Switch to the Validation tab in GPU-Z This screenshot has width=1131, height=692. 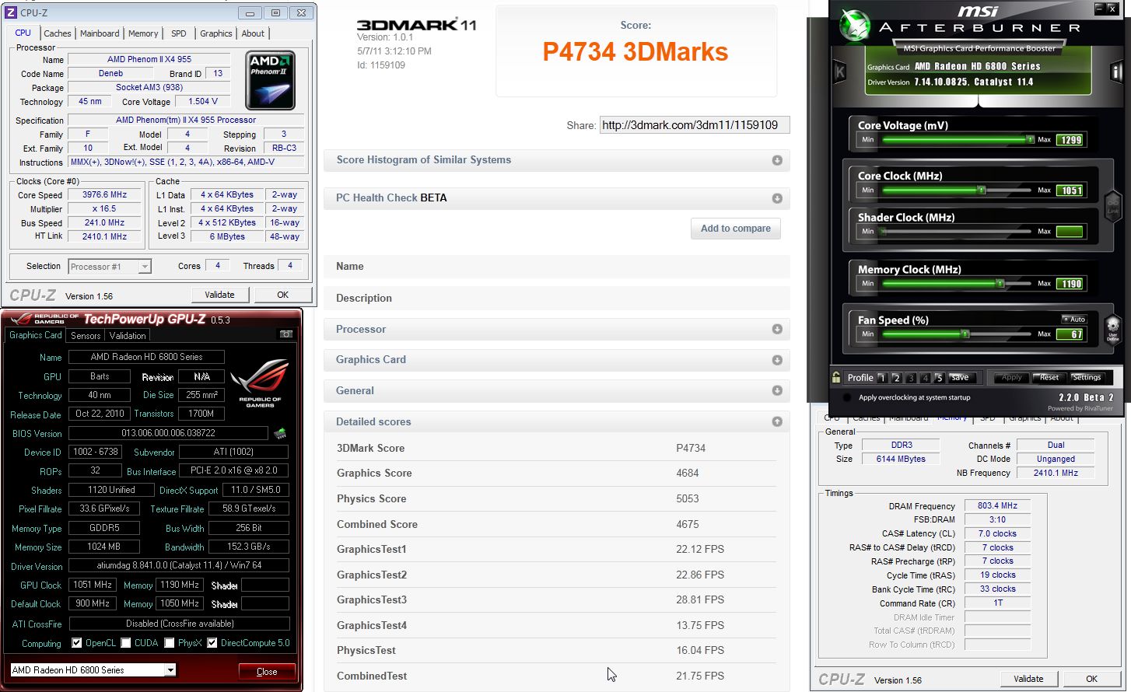[x=128, y=336]
